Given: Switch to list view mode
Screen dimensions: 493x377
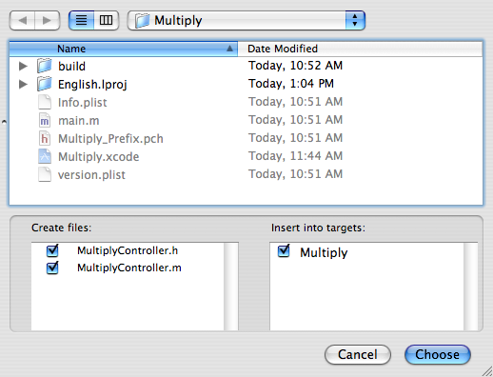Looking at the screenshot, I should [x=81, y=21].
